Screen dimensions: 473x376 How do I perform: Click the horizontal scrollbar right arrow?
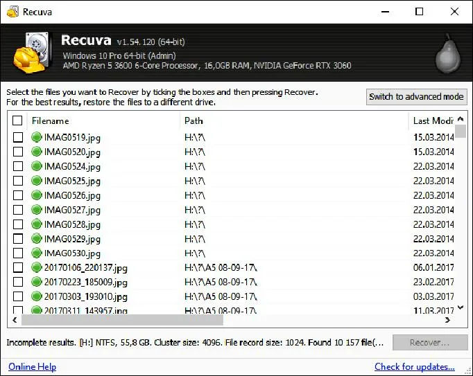click(447, 320)
